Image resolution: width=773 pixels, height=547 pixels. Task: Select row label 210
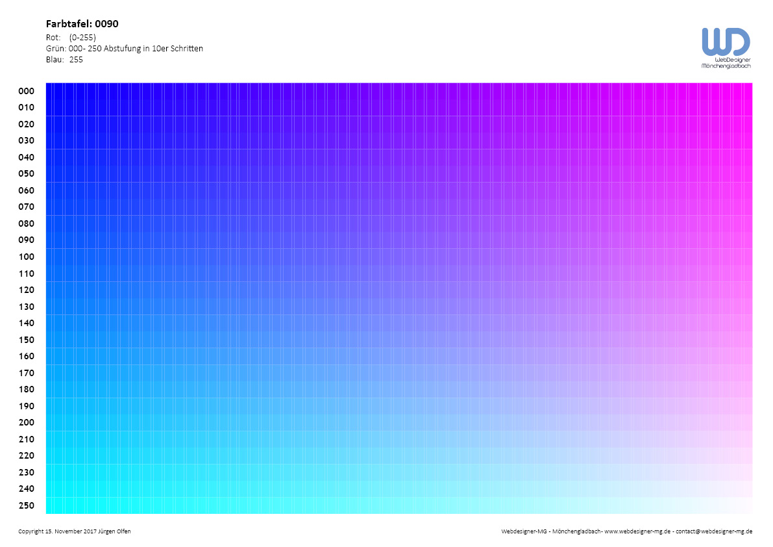[26, 439]
